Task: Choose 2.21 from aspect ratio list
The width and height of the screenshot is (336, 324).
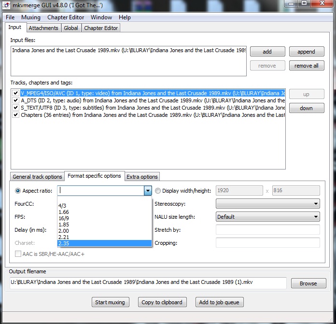Action: [x=105, y=237]
